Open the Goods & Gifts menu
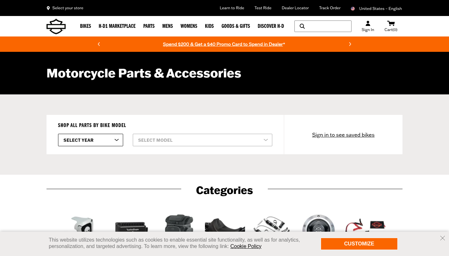 pos(236,26)
